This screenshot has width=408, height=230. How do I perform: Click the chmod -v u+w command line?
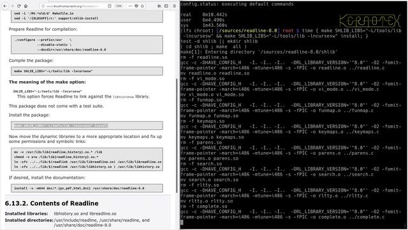click(x=56, y=157)
